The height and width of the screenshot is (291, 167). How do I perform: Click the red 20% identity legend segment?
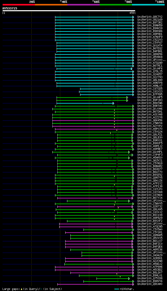(19, 5)
